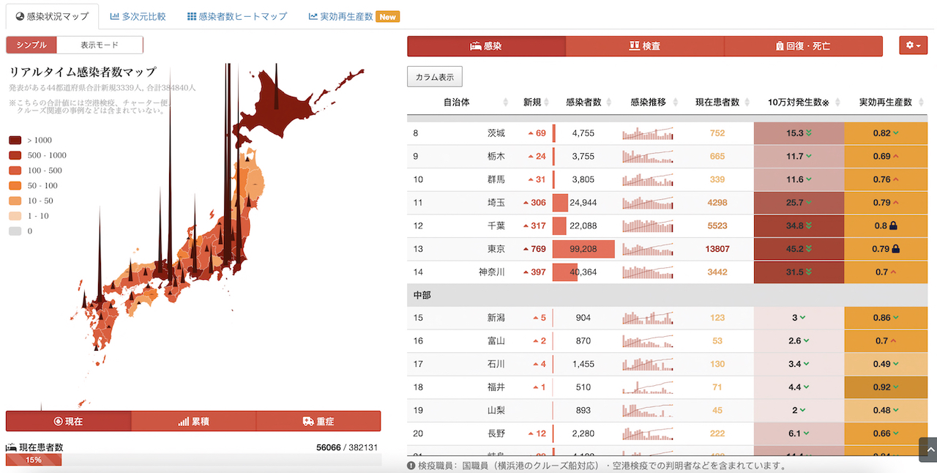Screen dimensions: 937x473
Task: Select the 千葉 prefecture name
Action: coord(496,226)
